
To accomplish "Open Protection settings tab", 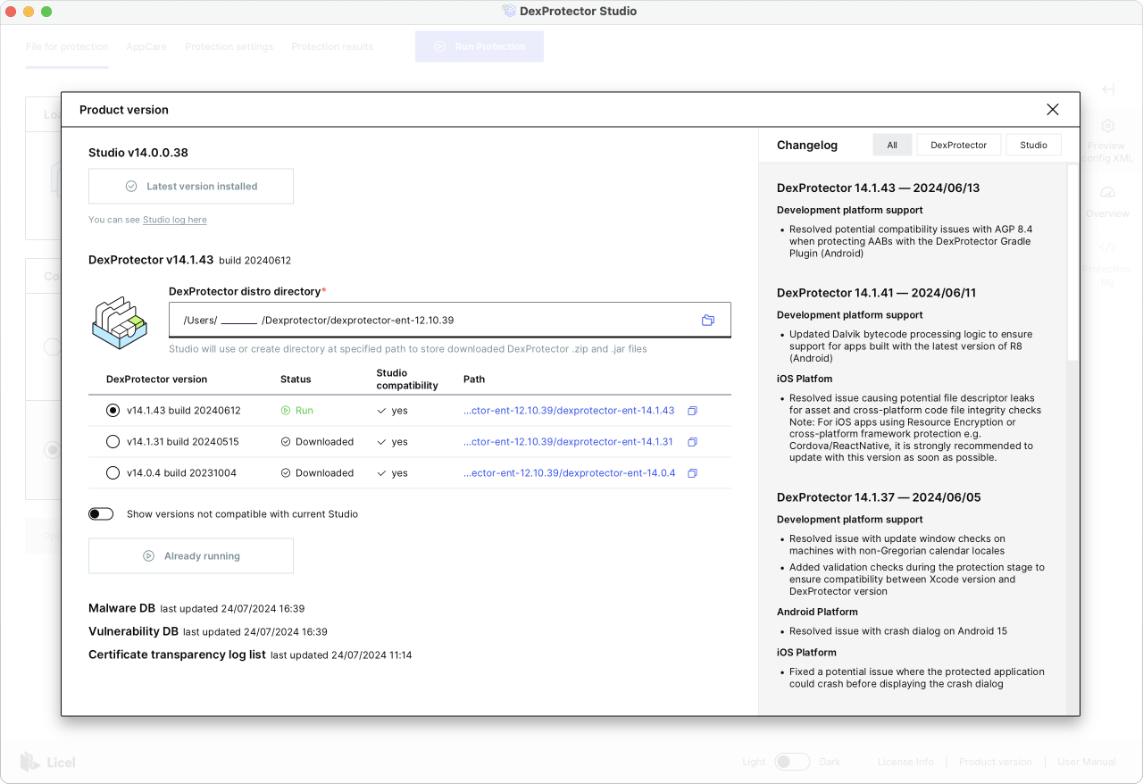I will [x=229, y=46].
